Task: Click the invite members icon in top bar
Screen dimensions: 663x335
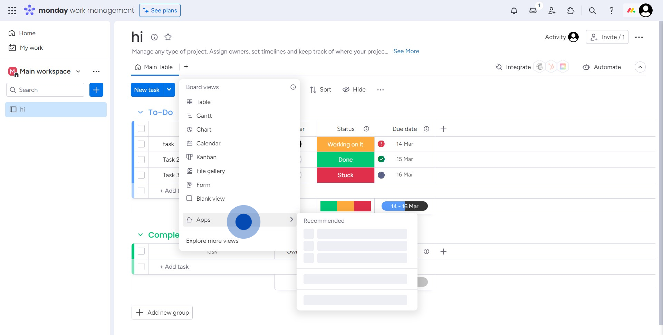Action: tap(552, 11)
